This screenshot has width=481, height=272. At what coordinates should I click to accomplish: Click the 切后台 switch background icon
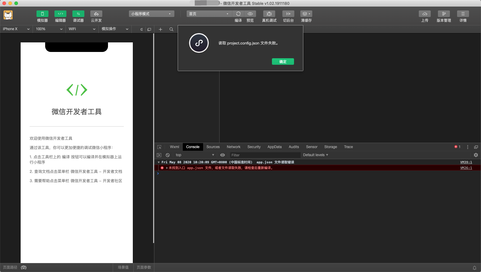pos(288,14)
